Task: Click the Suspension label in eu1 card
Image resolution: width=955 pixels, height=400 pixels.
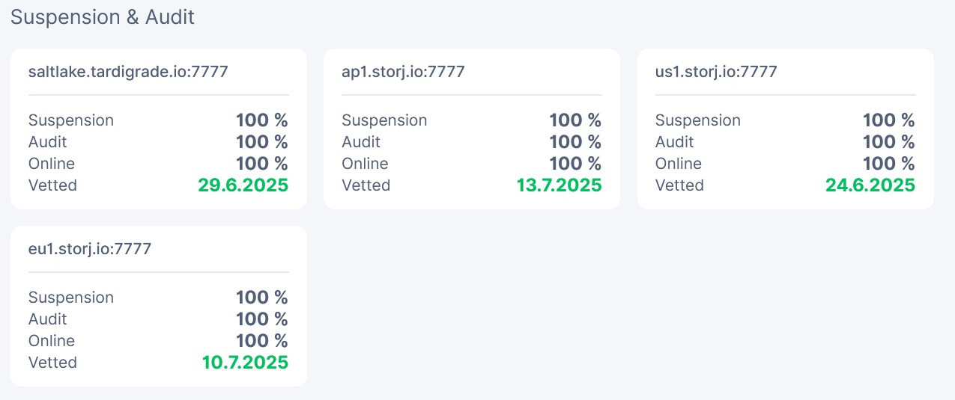Action: pyautogui.click(x=71, y=298)
